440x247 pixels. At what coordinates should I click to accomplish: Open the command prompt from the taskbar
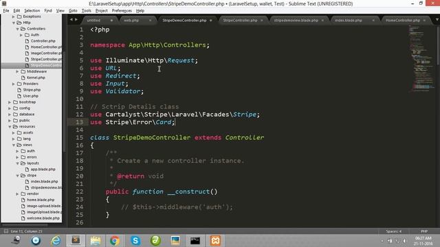click(195, 241)
